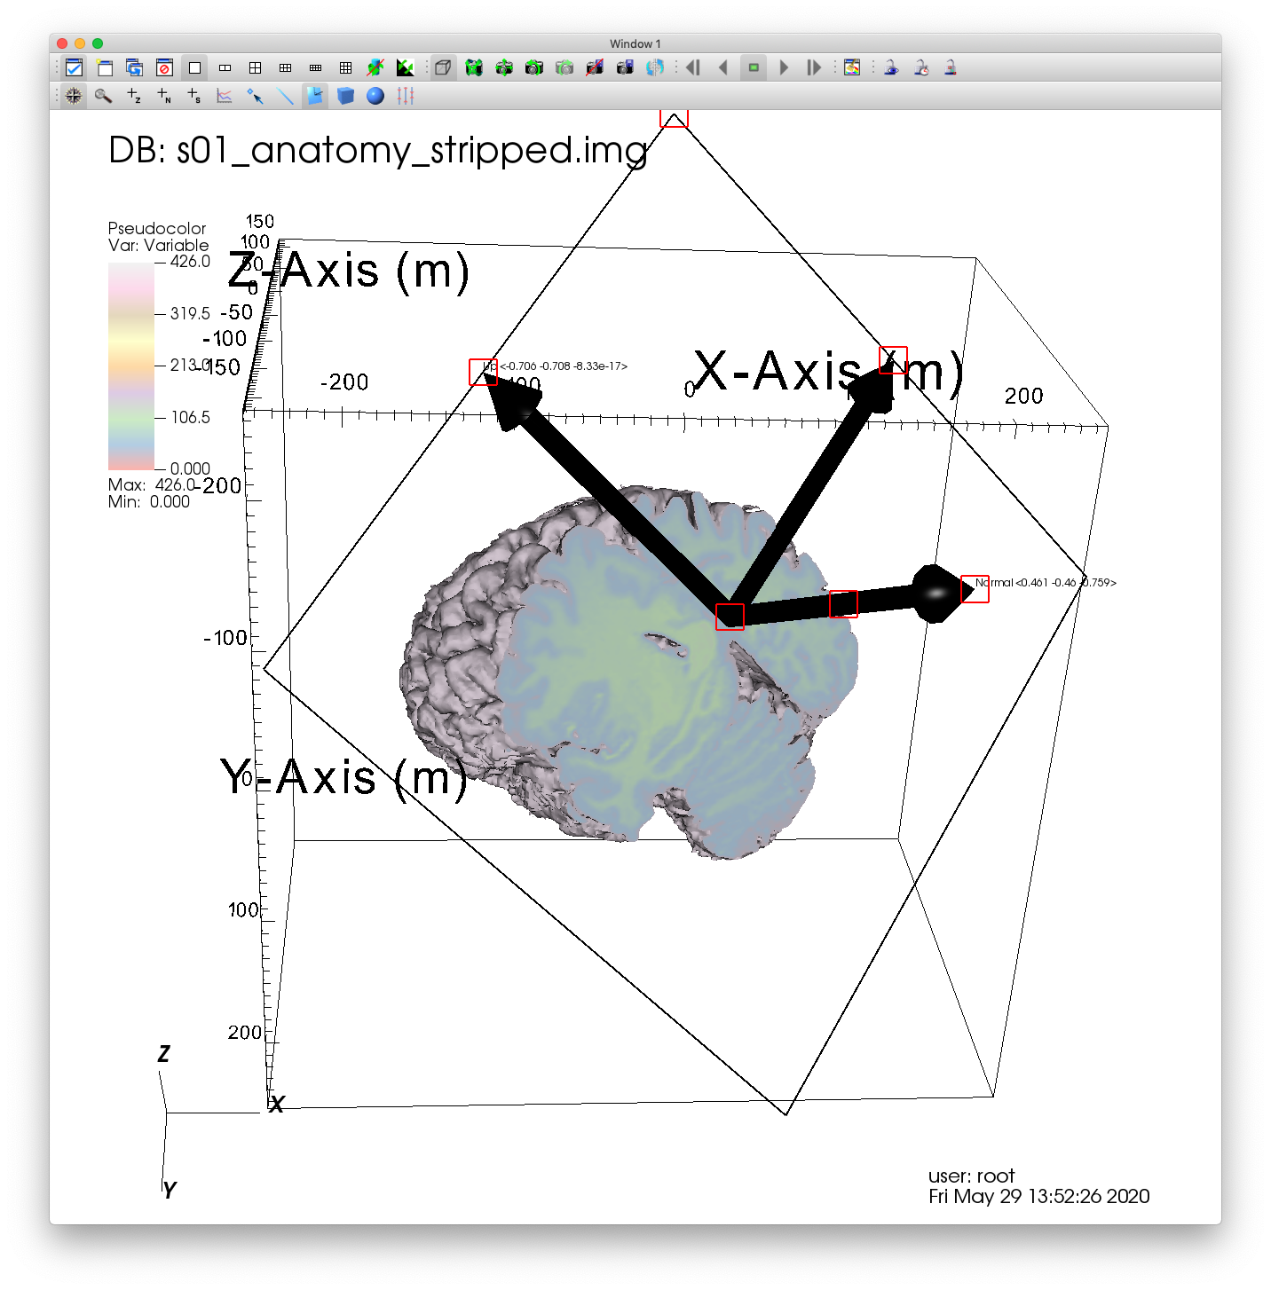This screenshot has width=1271, height=1290.
Task: Select the zoom magnifier mode
Action: pos(104,96)
